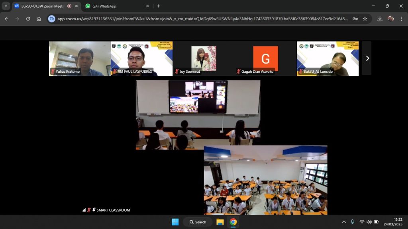Show hidden system tray icons
The image size is (408, 229).
click(x=344, y=222)
